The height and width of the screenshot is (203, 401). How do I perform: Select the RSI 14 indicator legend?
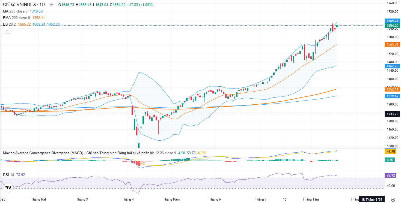[8, 175]
